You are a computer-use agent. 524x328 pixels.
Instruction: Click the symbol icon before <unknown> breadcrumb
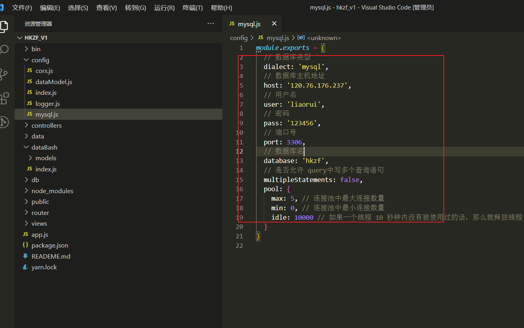pos(301,38)
